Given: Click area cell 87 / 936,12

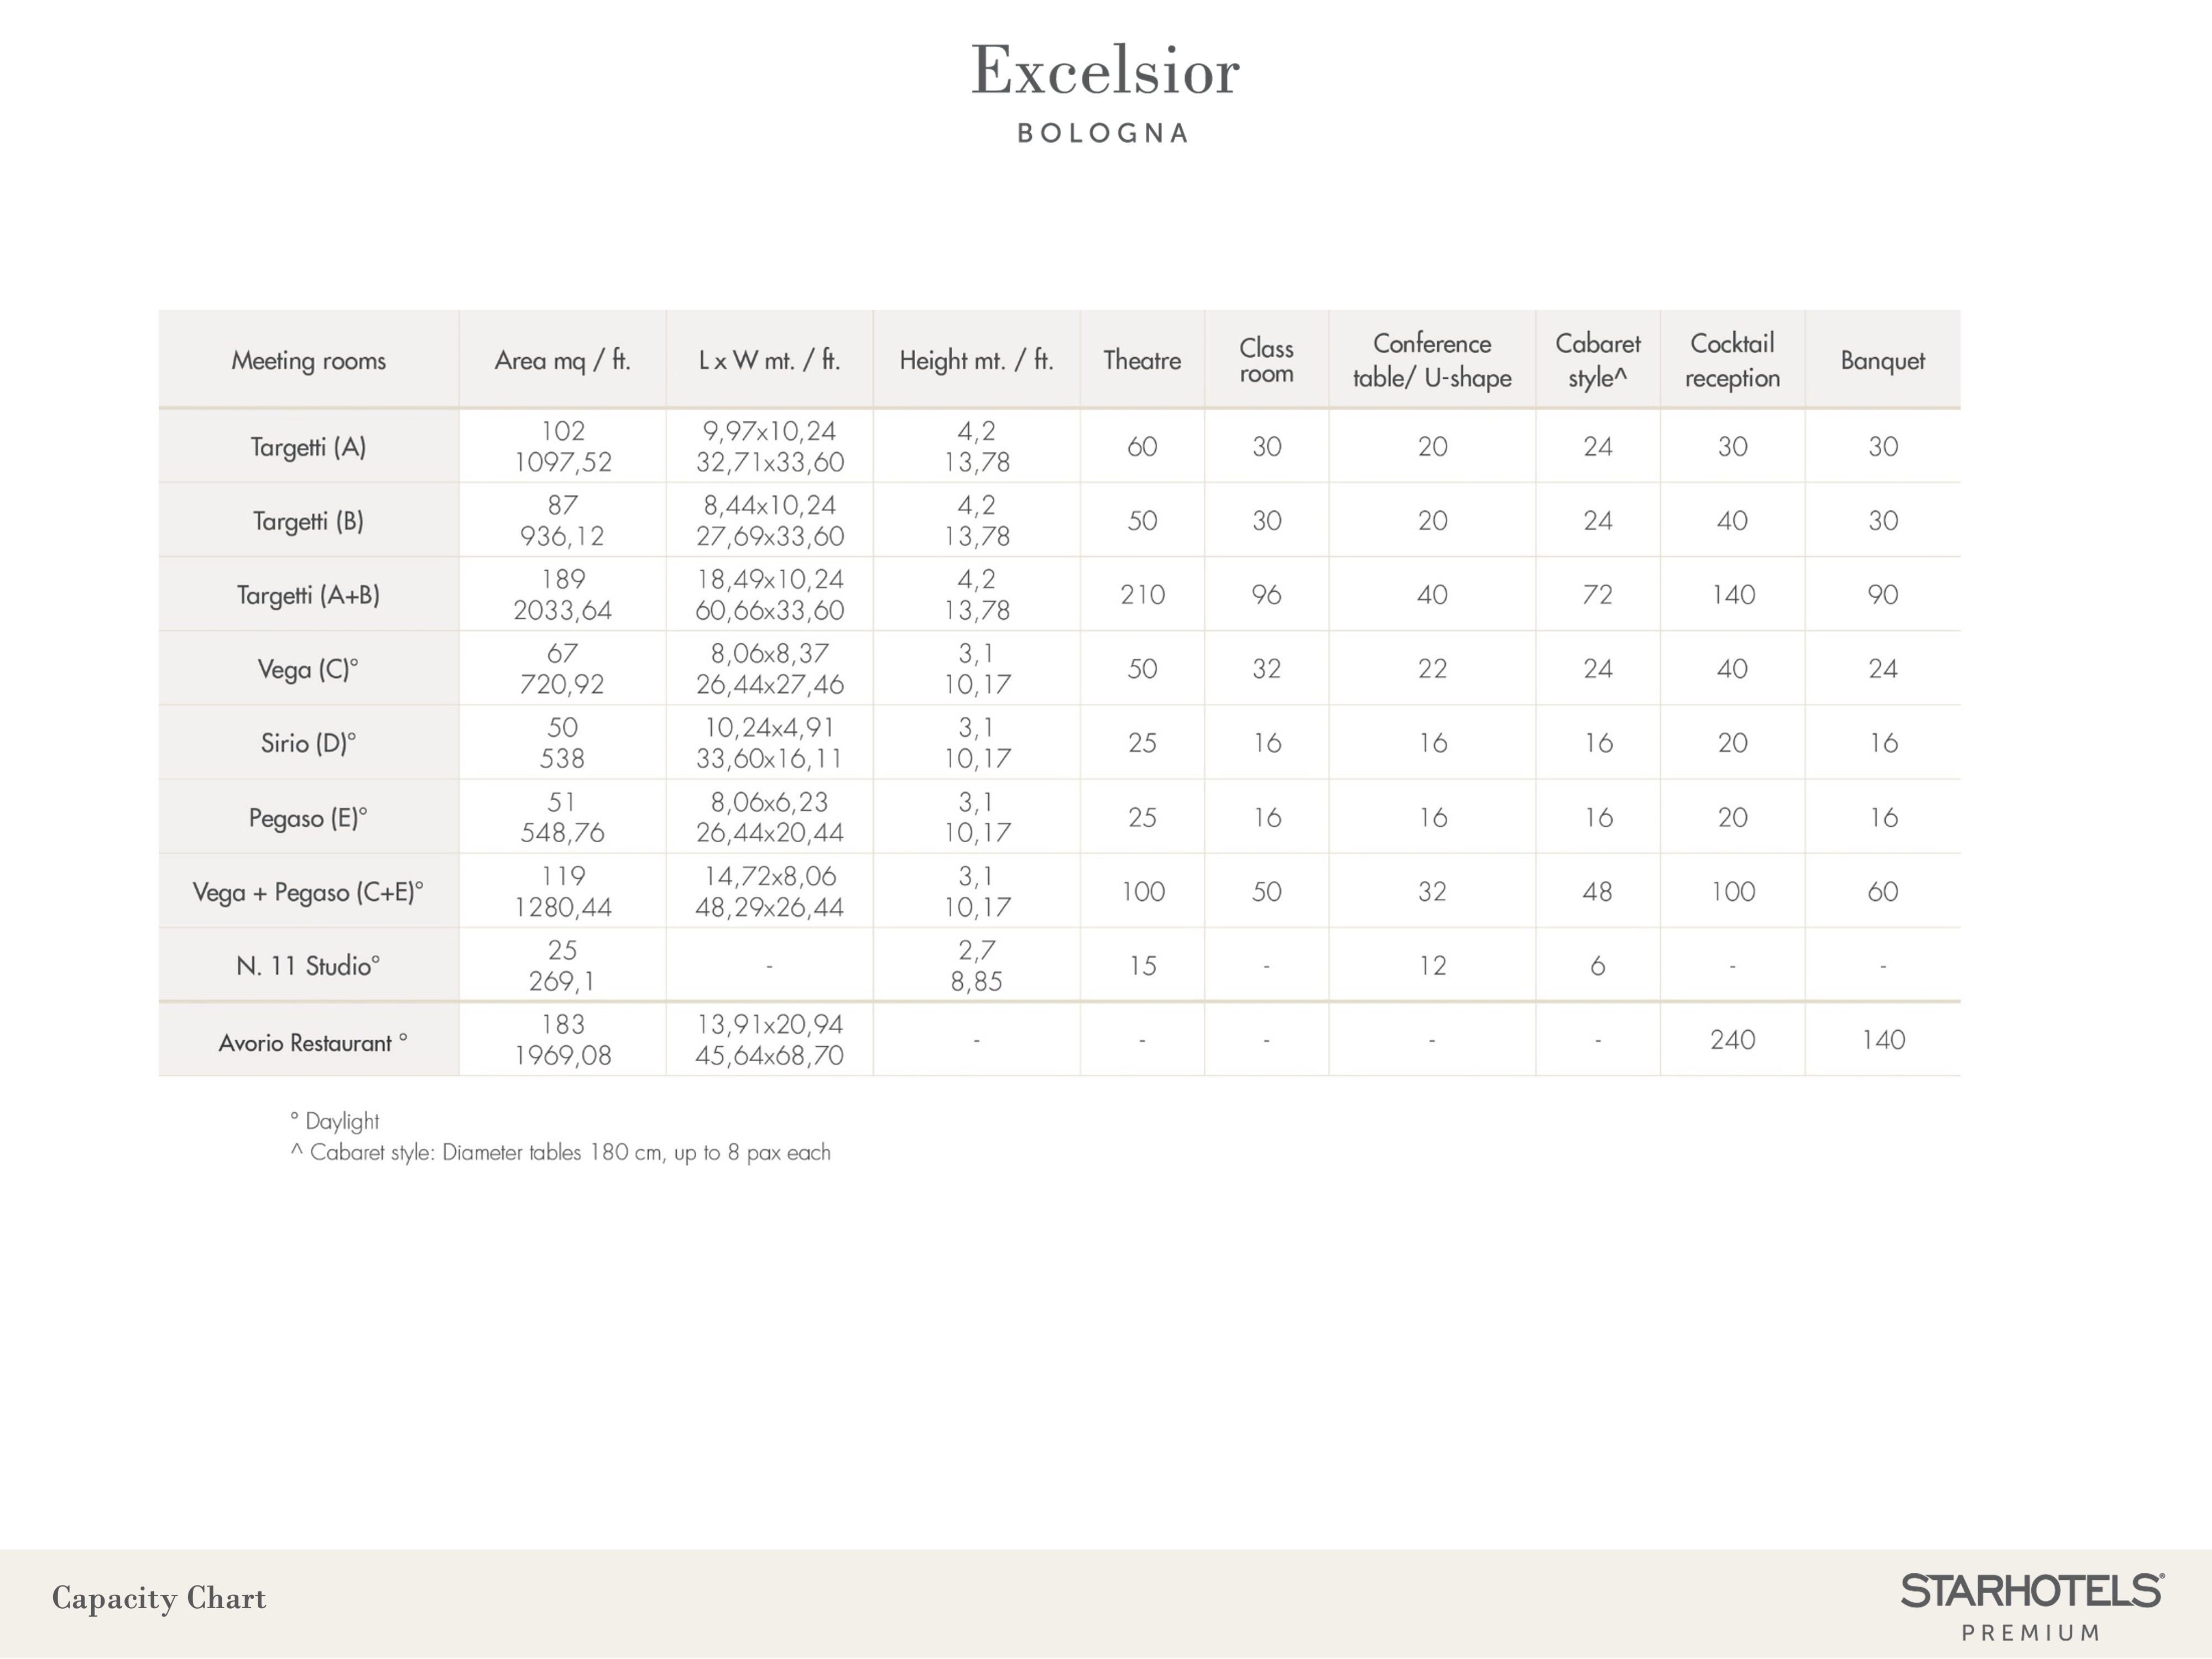Looking at the screenshot, I should (x=562, y=520).
